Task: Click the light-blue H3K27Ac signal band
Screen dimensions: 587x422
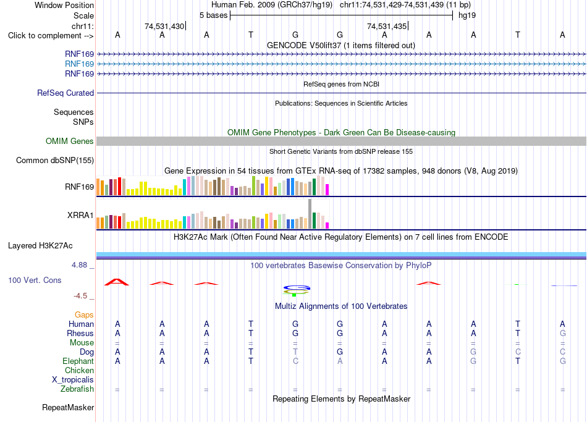Action: pos(341,255)
